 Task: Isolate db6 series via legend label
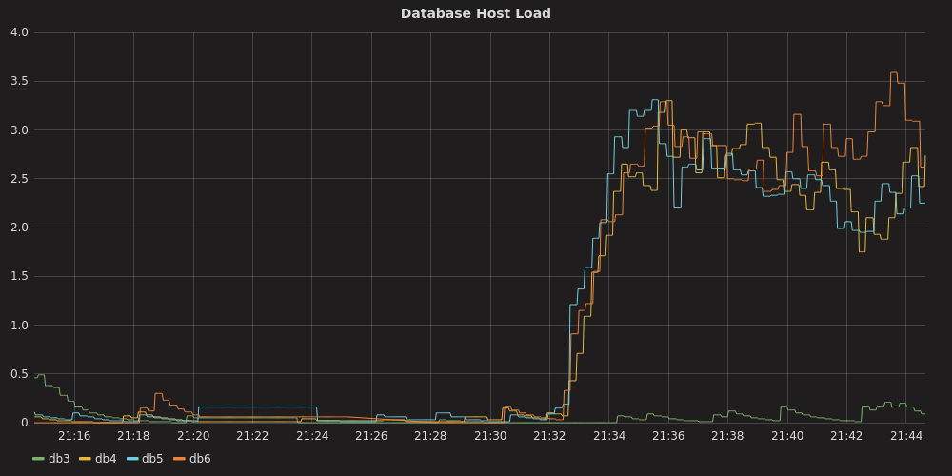click(200, 459)
